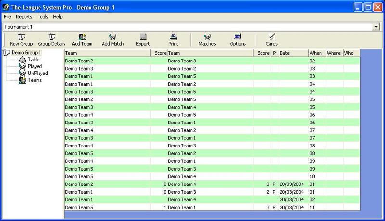This screenshot has width=385, height=221.
Task: Select the Demo Group 1 tree icon
Action: click(x=6, y=53)
